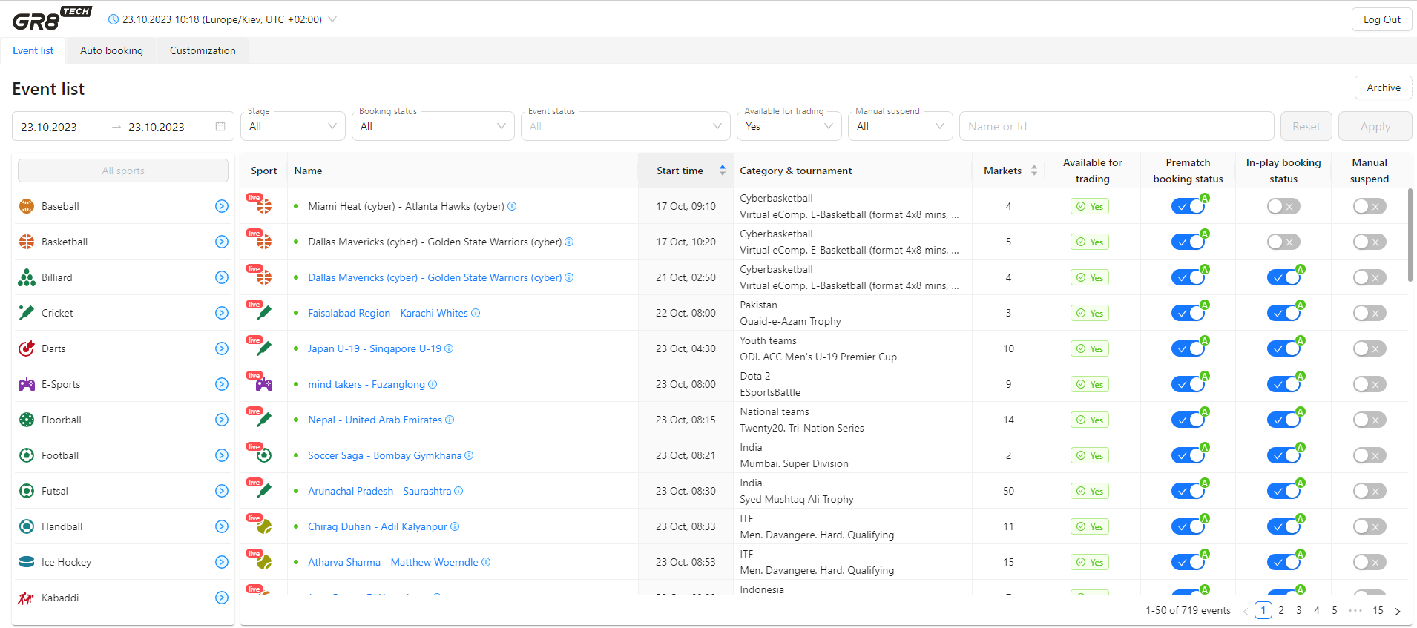Click info icon next to Faisalabad Region - Karachi Whites
Screen dimensions: 1417x628
pos(476,313)
